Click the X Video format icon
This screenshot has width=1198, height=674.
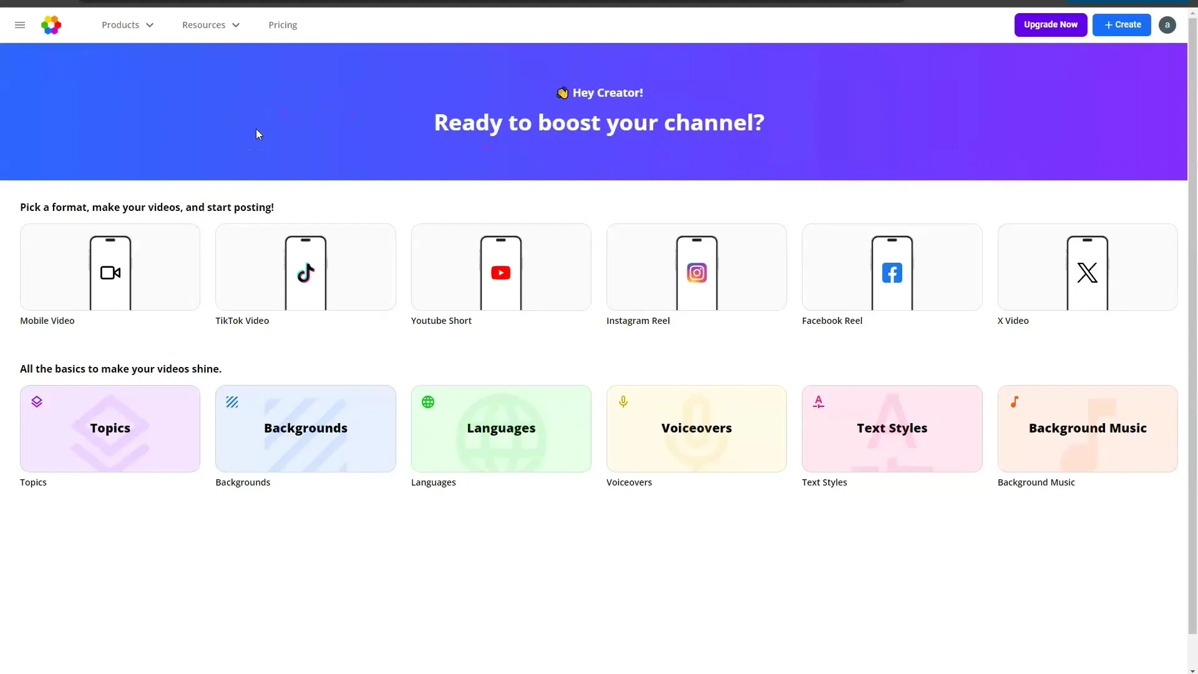[1088, 272]
